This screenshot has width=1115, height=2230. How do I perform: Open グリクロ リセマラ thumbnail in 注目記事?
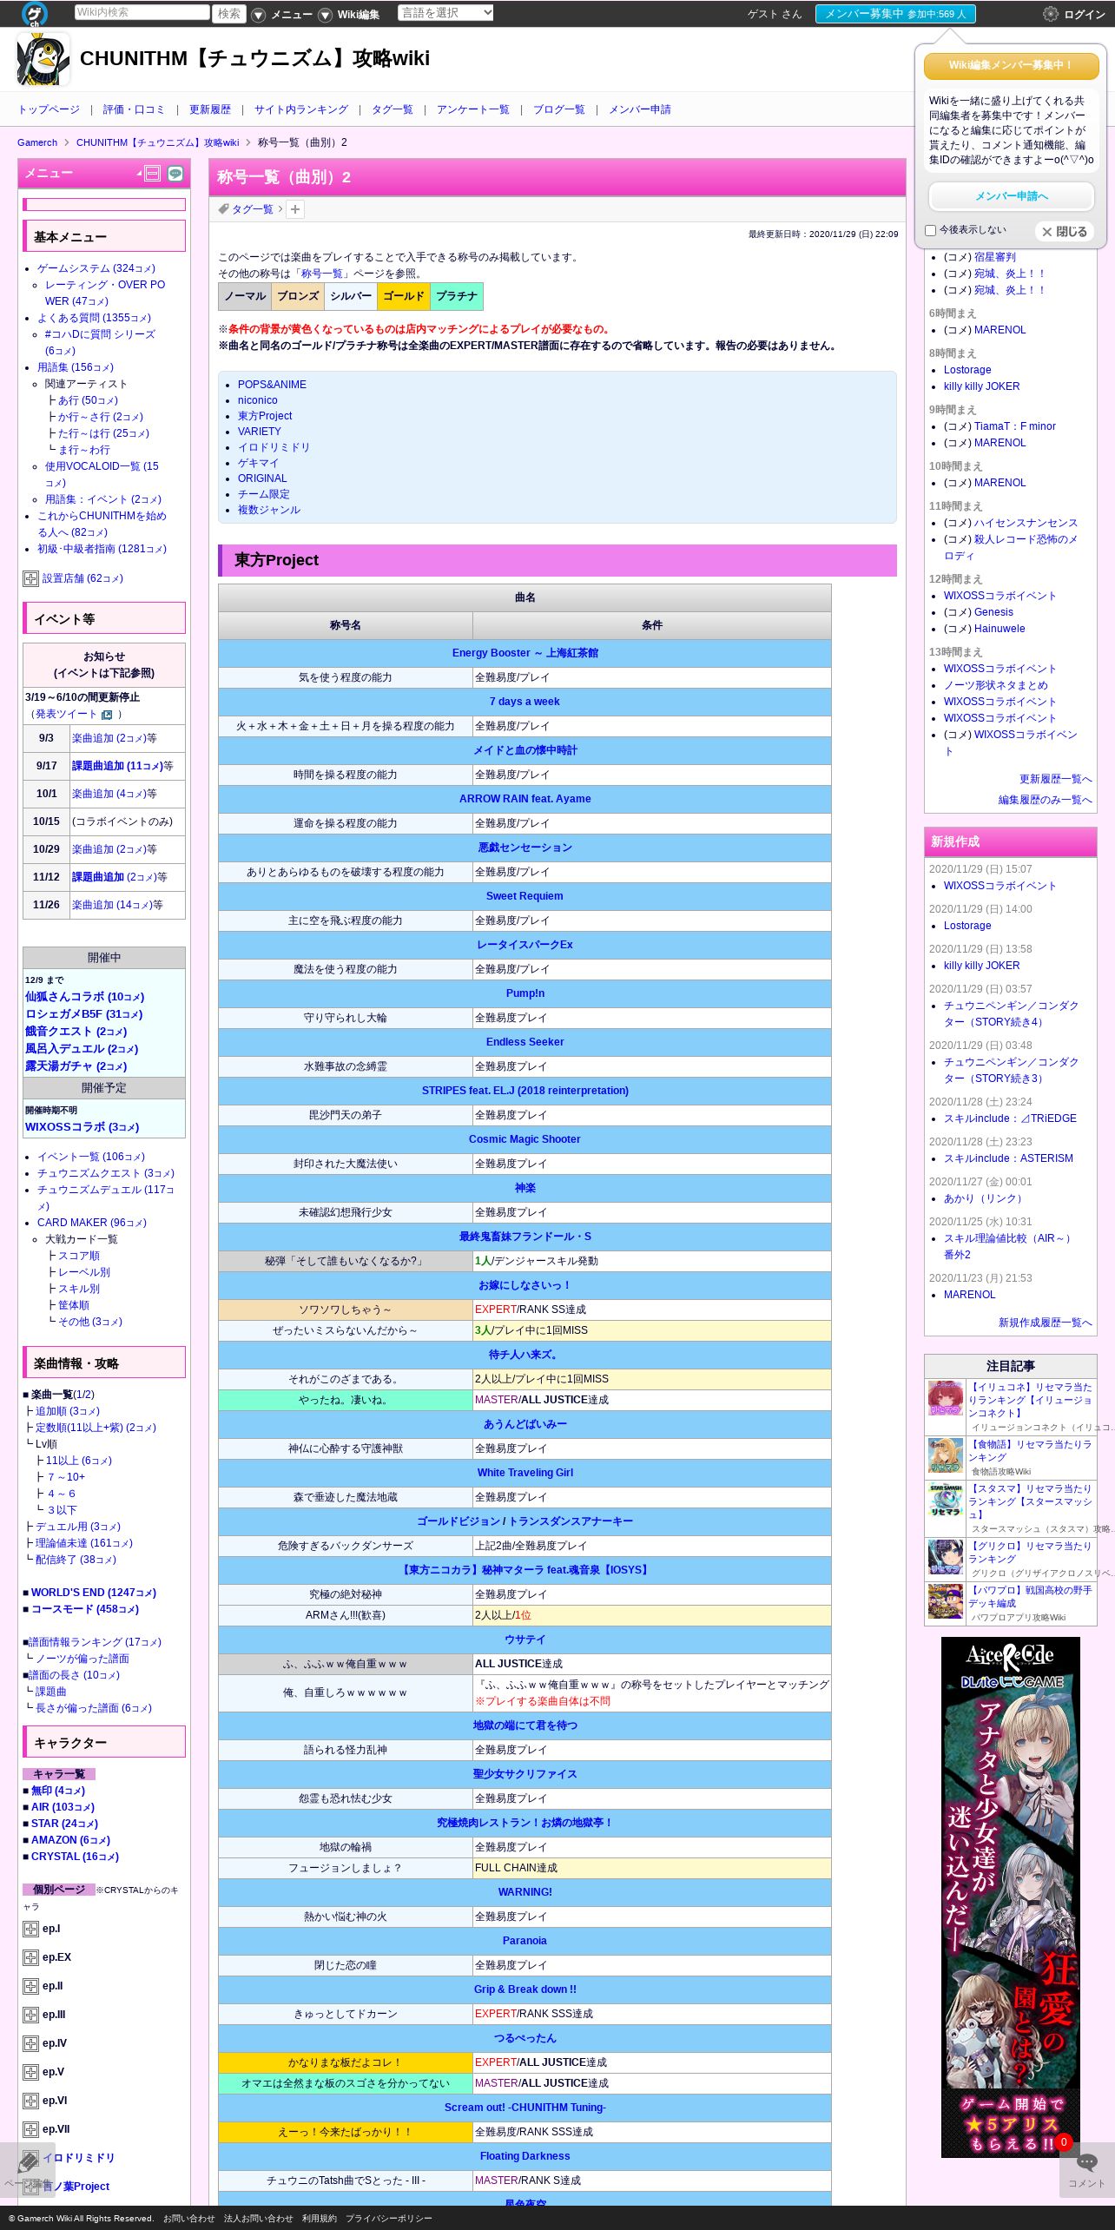pyautogui.click(x=946, y=1556)
